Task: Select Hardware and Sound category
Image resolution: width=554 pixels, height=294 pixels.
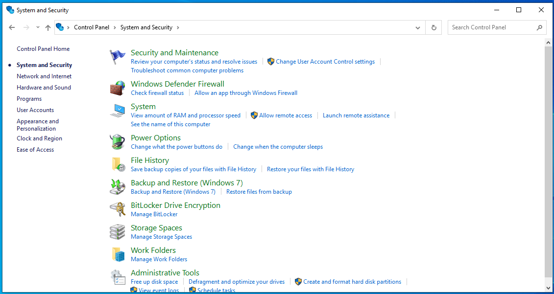Action: click(44, 88)
